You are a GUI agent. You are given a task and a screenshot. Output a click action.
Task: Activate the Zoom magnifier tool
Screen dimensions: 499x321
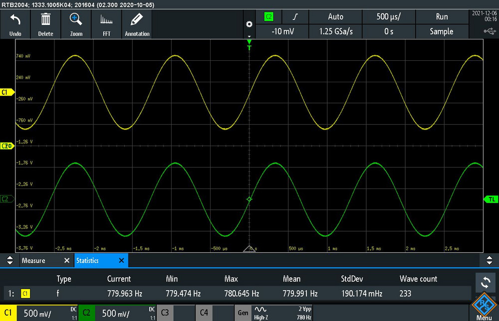[76, 24]
